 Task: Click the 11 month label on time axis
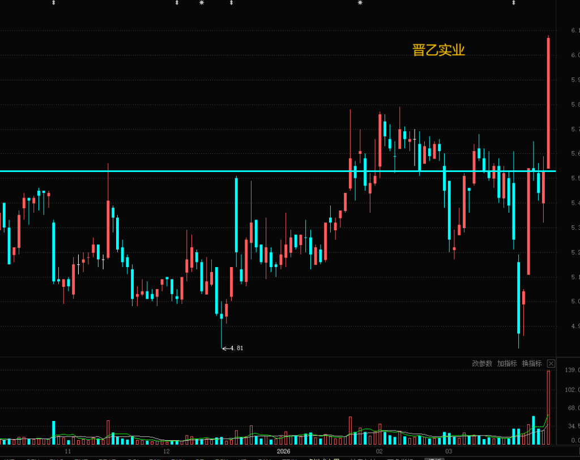pyautogui.click(x=67, y=452)
